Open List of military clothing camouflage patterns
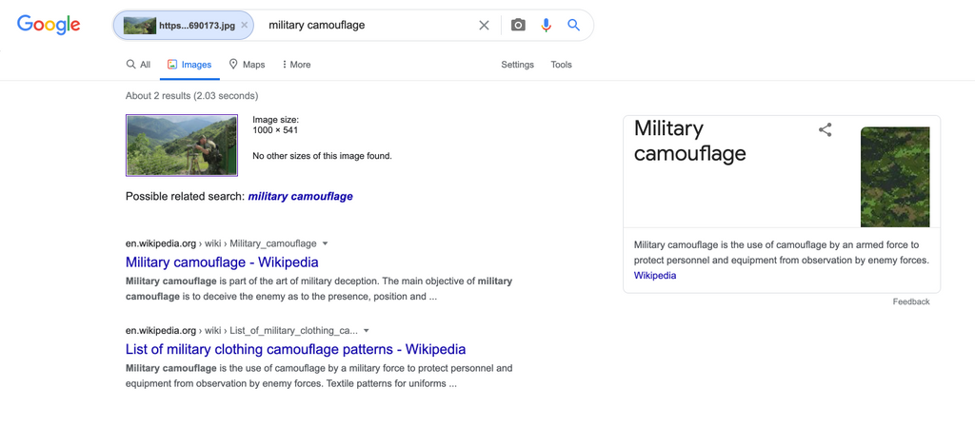 (x=295, y=349)
